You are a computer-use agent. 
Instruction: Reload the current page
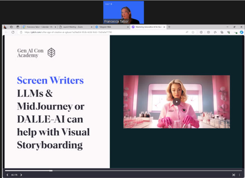point(13,32)
